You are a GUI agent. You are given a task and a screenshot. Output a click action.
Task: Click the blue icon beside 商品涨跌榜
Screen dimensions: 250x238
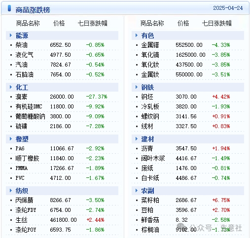[x=9, y=8]
